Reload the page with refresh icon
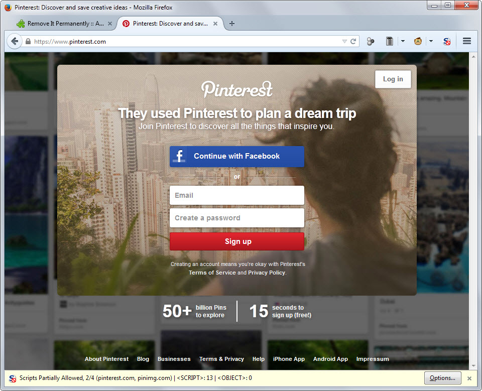 (353, 41)
